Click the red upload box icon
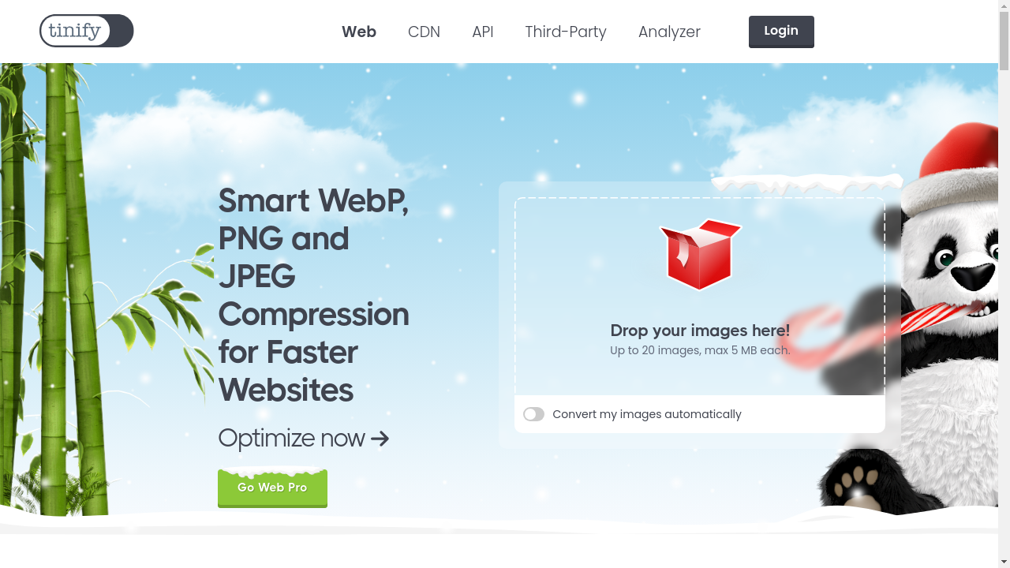 point(701,254)
